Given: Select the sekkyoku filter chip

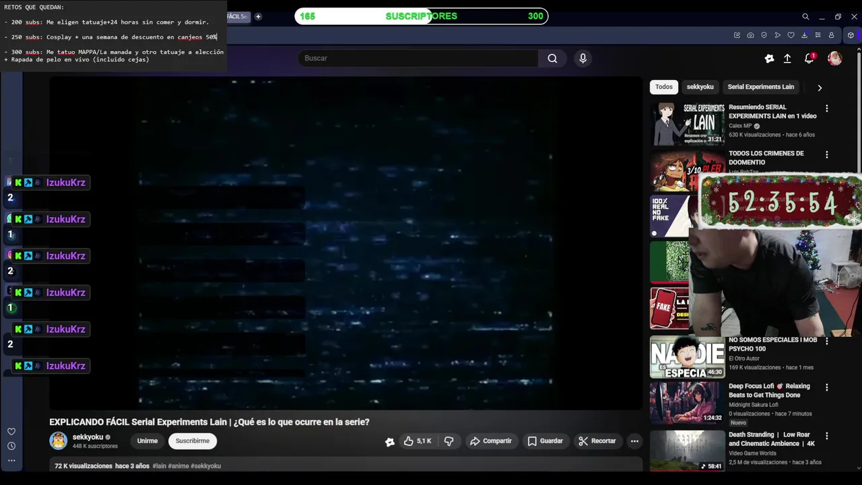Looking at the screenshot, I should [x=700, y=87].
